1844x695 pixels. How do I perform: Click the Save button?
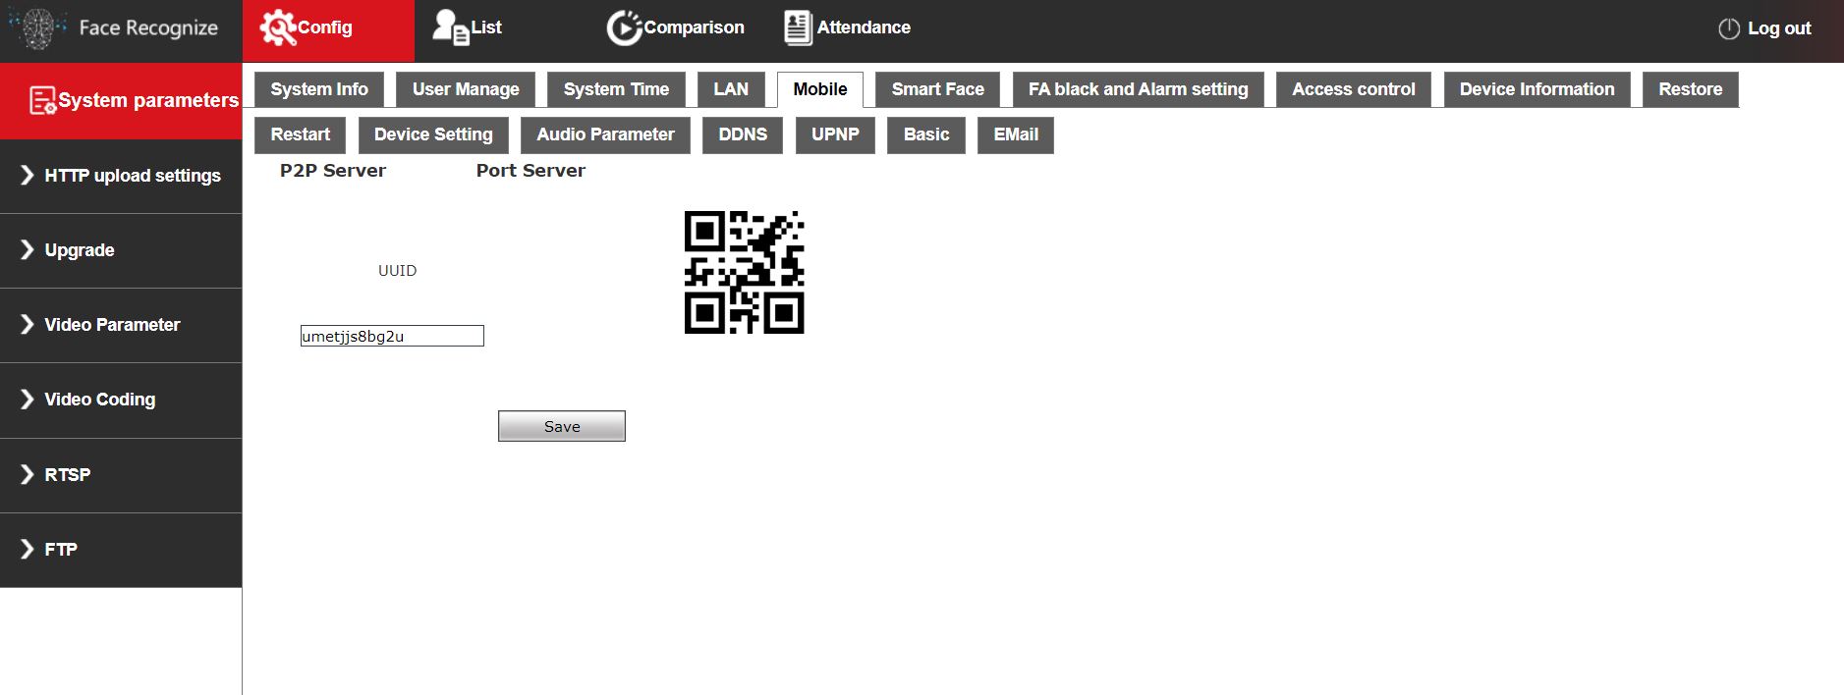(x=562, y=426)
